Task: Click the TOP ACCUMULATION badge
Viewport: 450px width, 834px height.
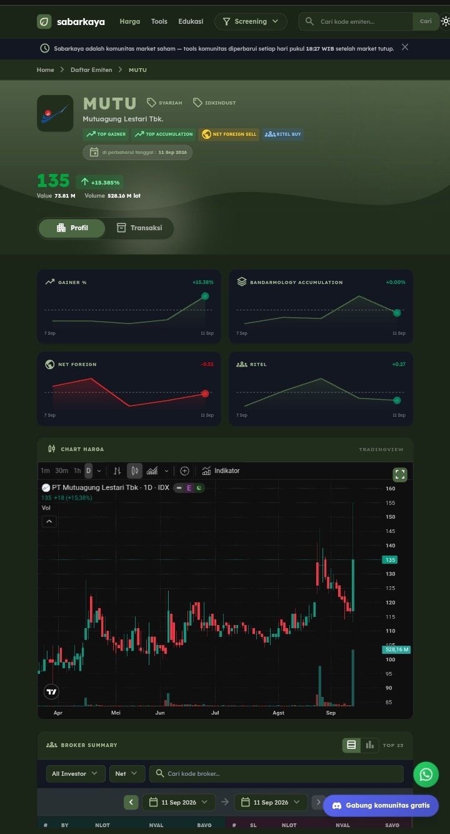Action: tap(163, 135)
